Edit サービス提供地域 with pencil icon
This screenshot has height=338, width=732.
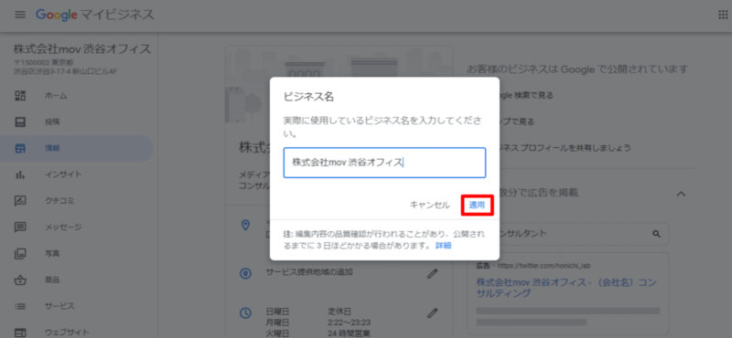tap(433, 274)
